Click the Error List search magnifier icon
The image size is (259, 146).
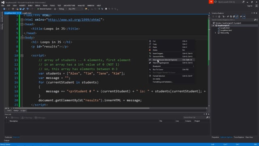click(207, 118)
